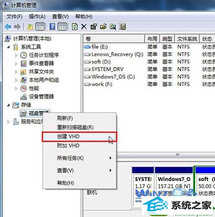This screenshot has height=217, width=215.
Task: Choose 重新扫描磁盘(R) in the context menu
Action: [79, 127]
